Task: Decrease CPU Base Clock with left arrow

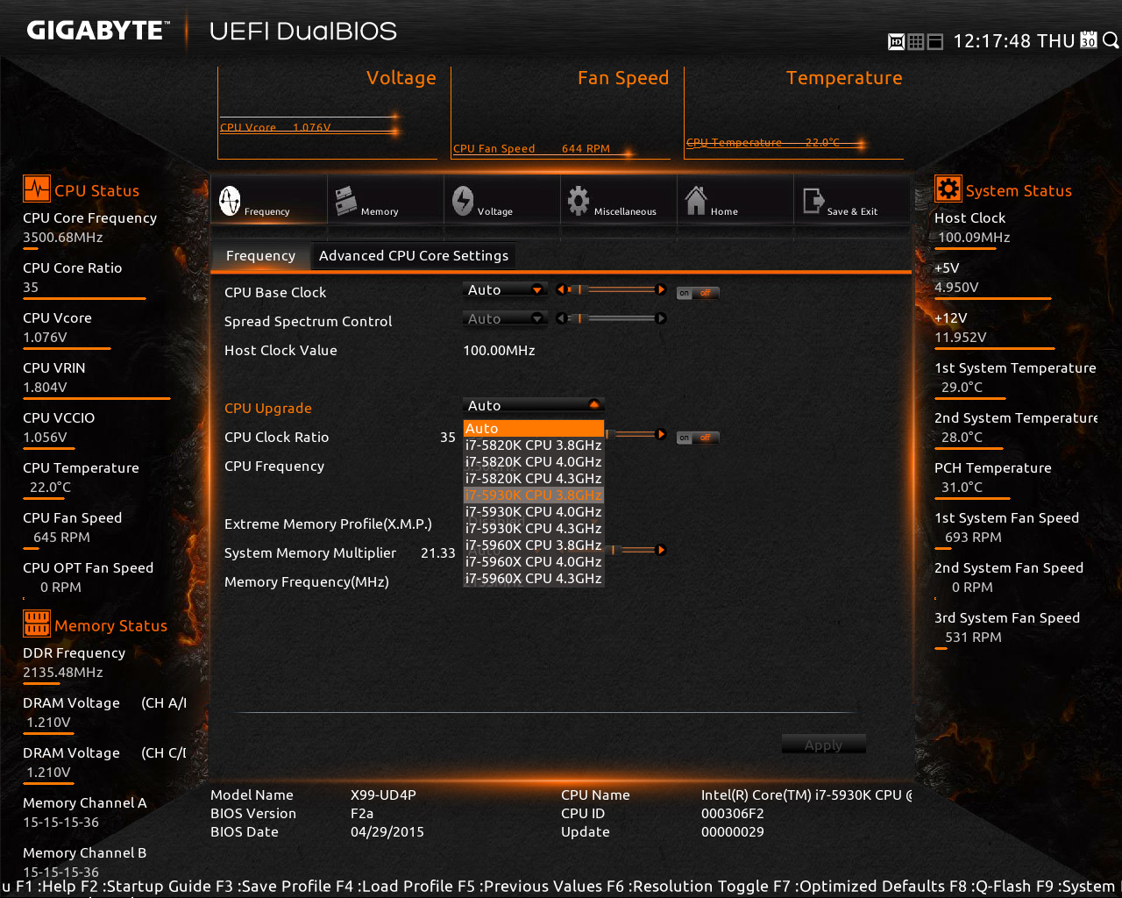Action: (561, 289)
